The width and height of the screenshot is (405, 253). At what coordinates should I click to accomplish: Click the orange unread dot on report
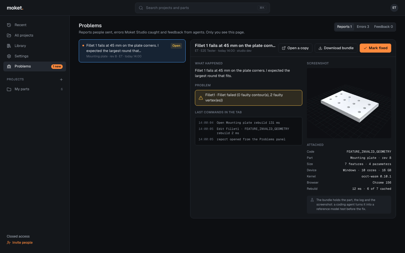(83, 46)
